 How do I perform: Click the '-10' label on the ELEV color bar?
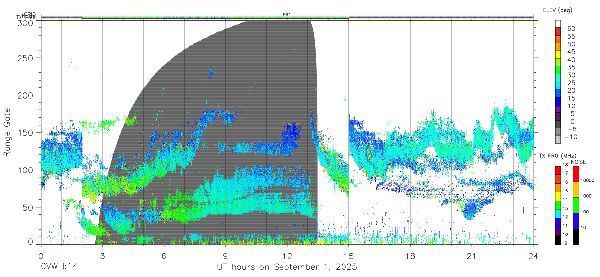[571, 137]
